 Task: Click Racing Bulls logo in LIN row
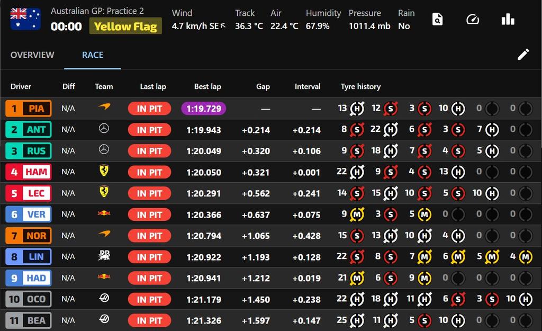pyautogui.click(x=104, y=256)
